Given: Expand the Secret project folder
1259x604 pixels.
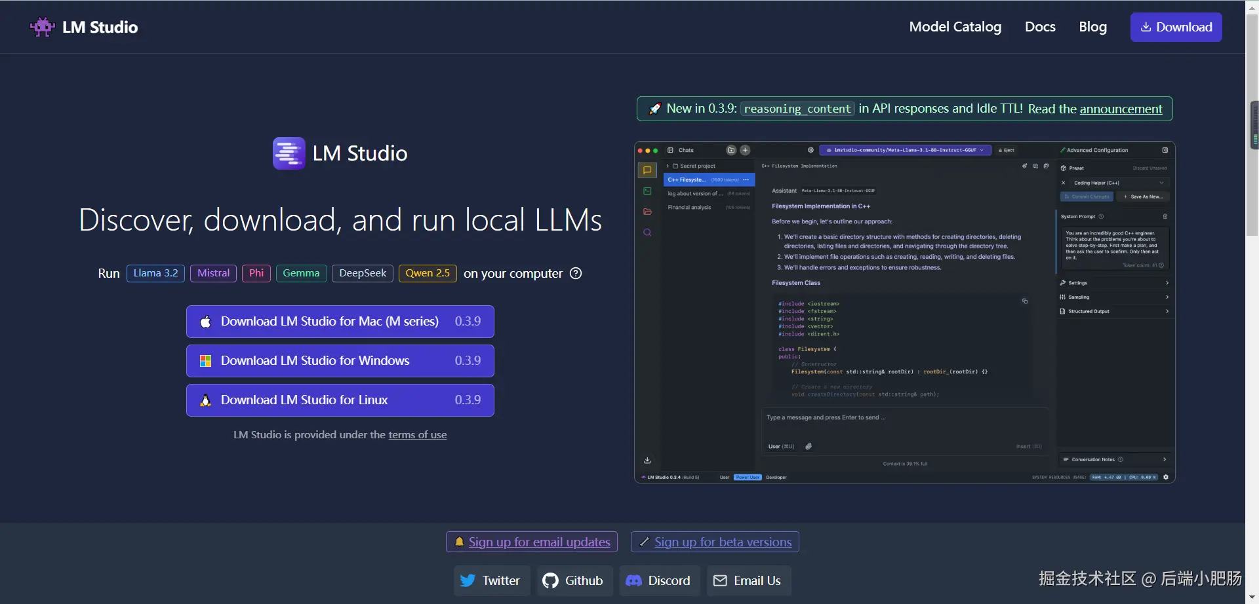Looking at the screenshot, I should click(x=693, y=166).
